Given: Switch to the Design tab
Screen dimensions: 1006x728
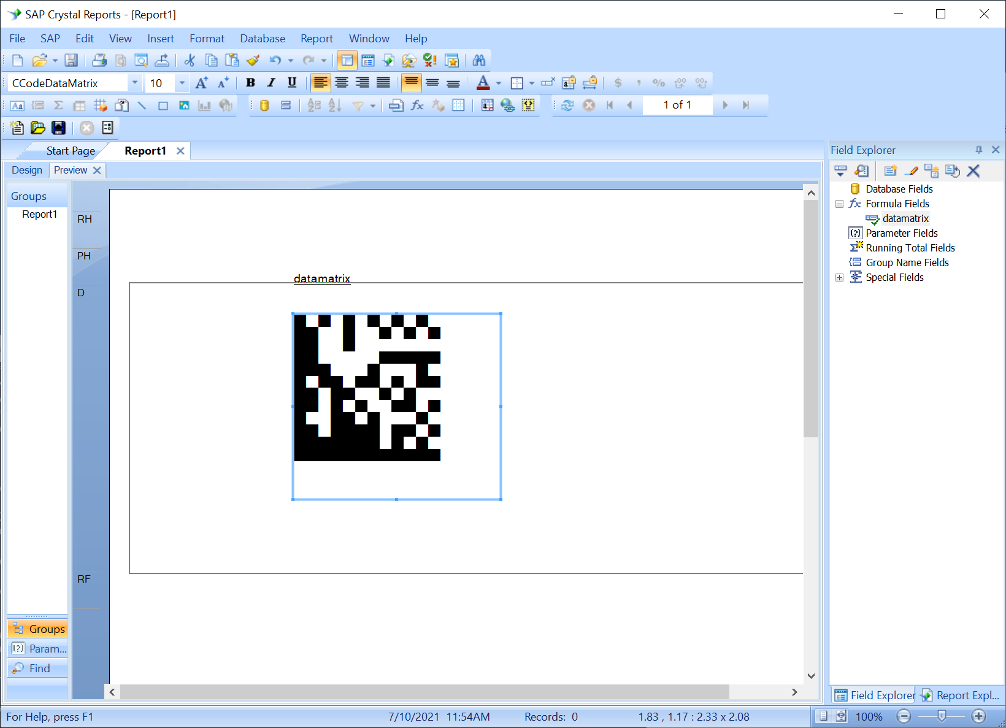Looking at the screenshot, I should pyautogui.click(x=27, y=170).
